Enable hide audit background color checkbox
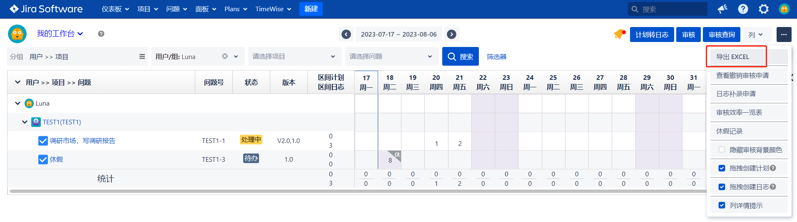This screenshot has width=797, height=222. click(722, 150)
